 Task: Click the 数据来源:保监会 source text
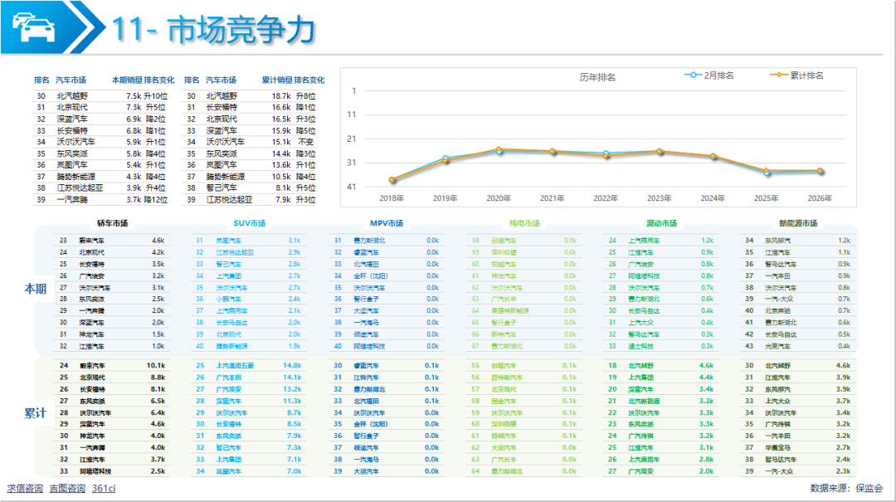(x=846, y=488)
